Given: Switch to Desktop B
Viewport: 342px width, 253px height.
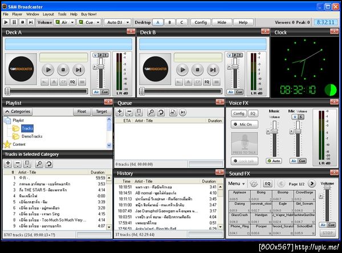Looking at the screenshot, I should click(169, 22).
